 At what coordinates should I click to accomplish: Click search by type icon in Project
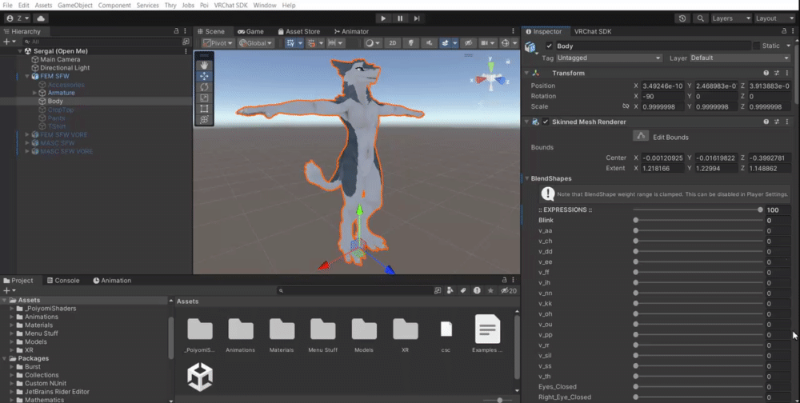click(x=450, y=290)
